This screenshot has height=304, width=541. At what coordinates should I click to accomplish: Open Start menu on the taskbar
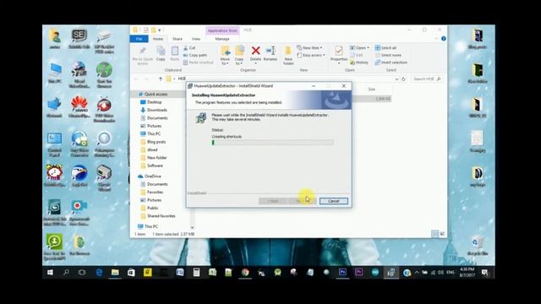click(x=50, y=272)
